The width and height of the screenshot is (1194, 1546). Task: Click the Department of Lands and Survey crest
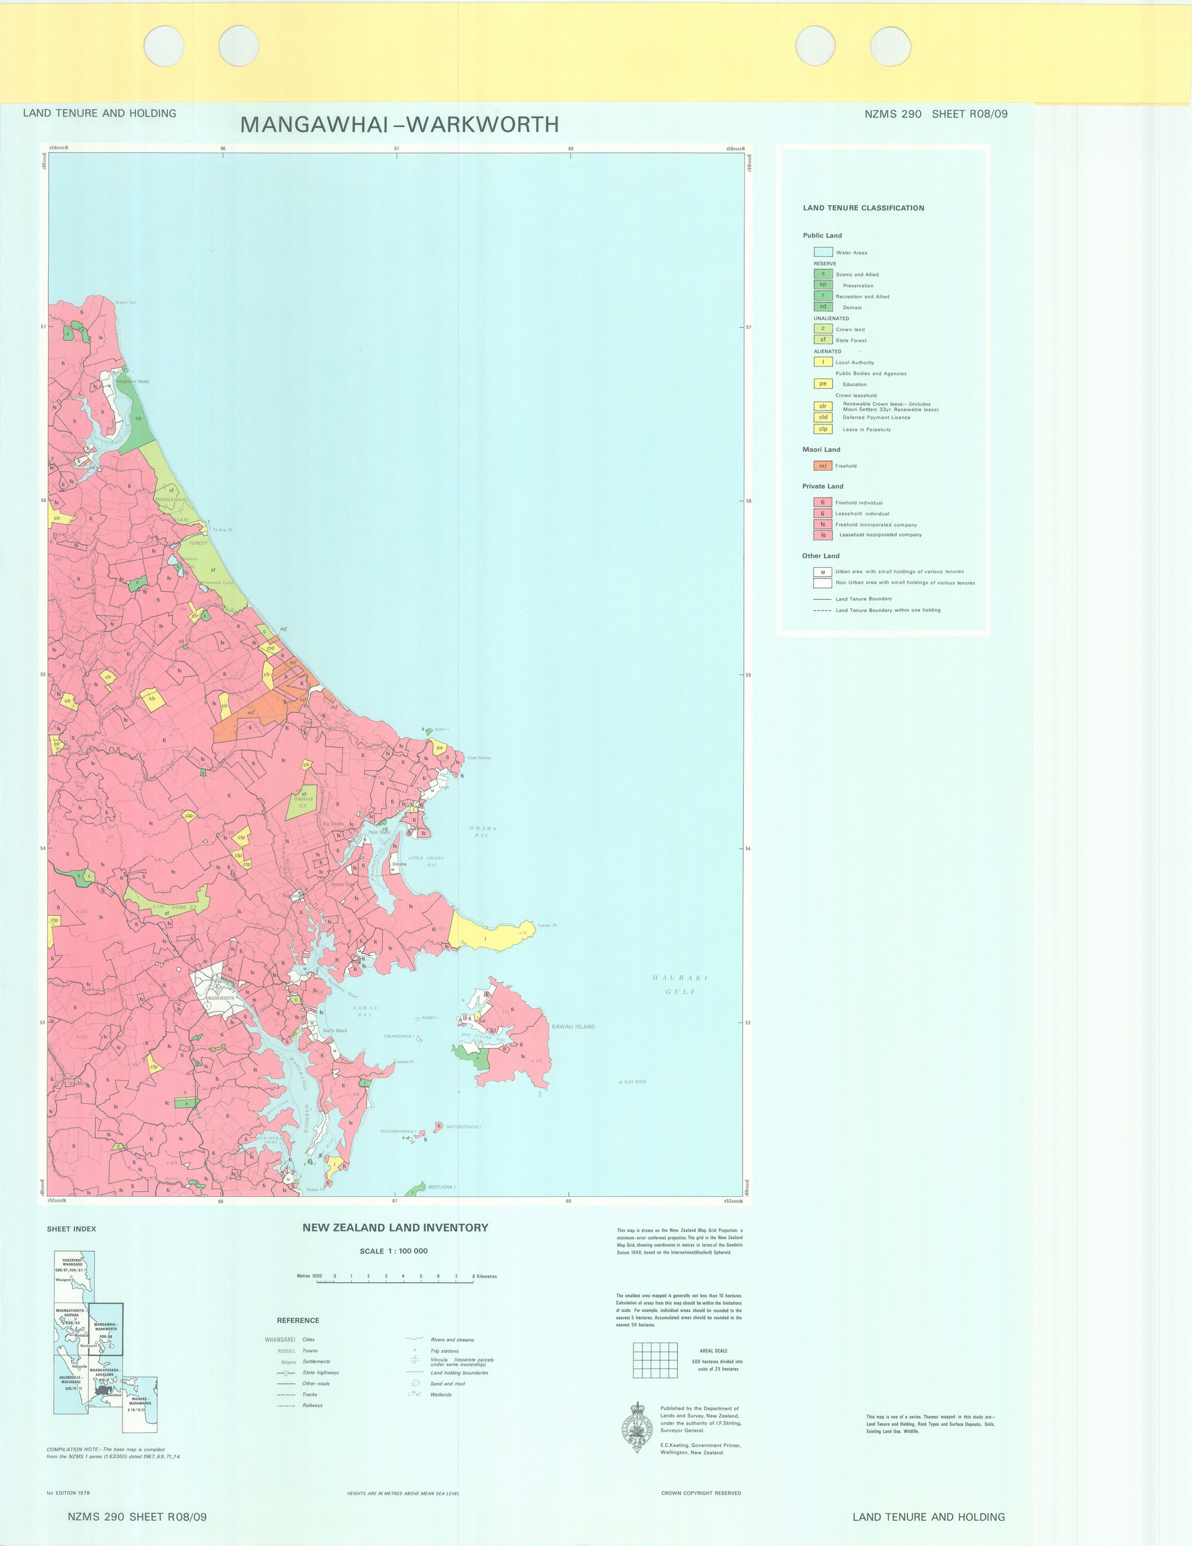point(638,1428)
